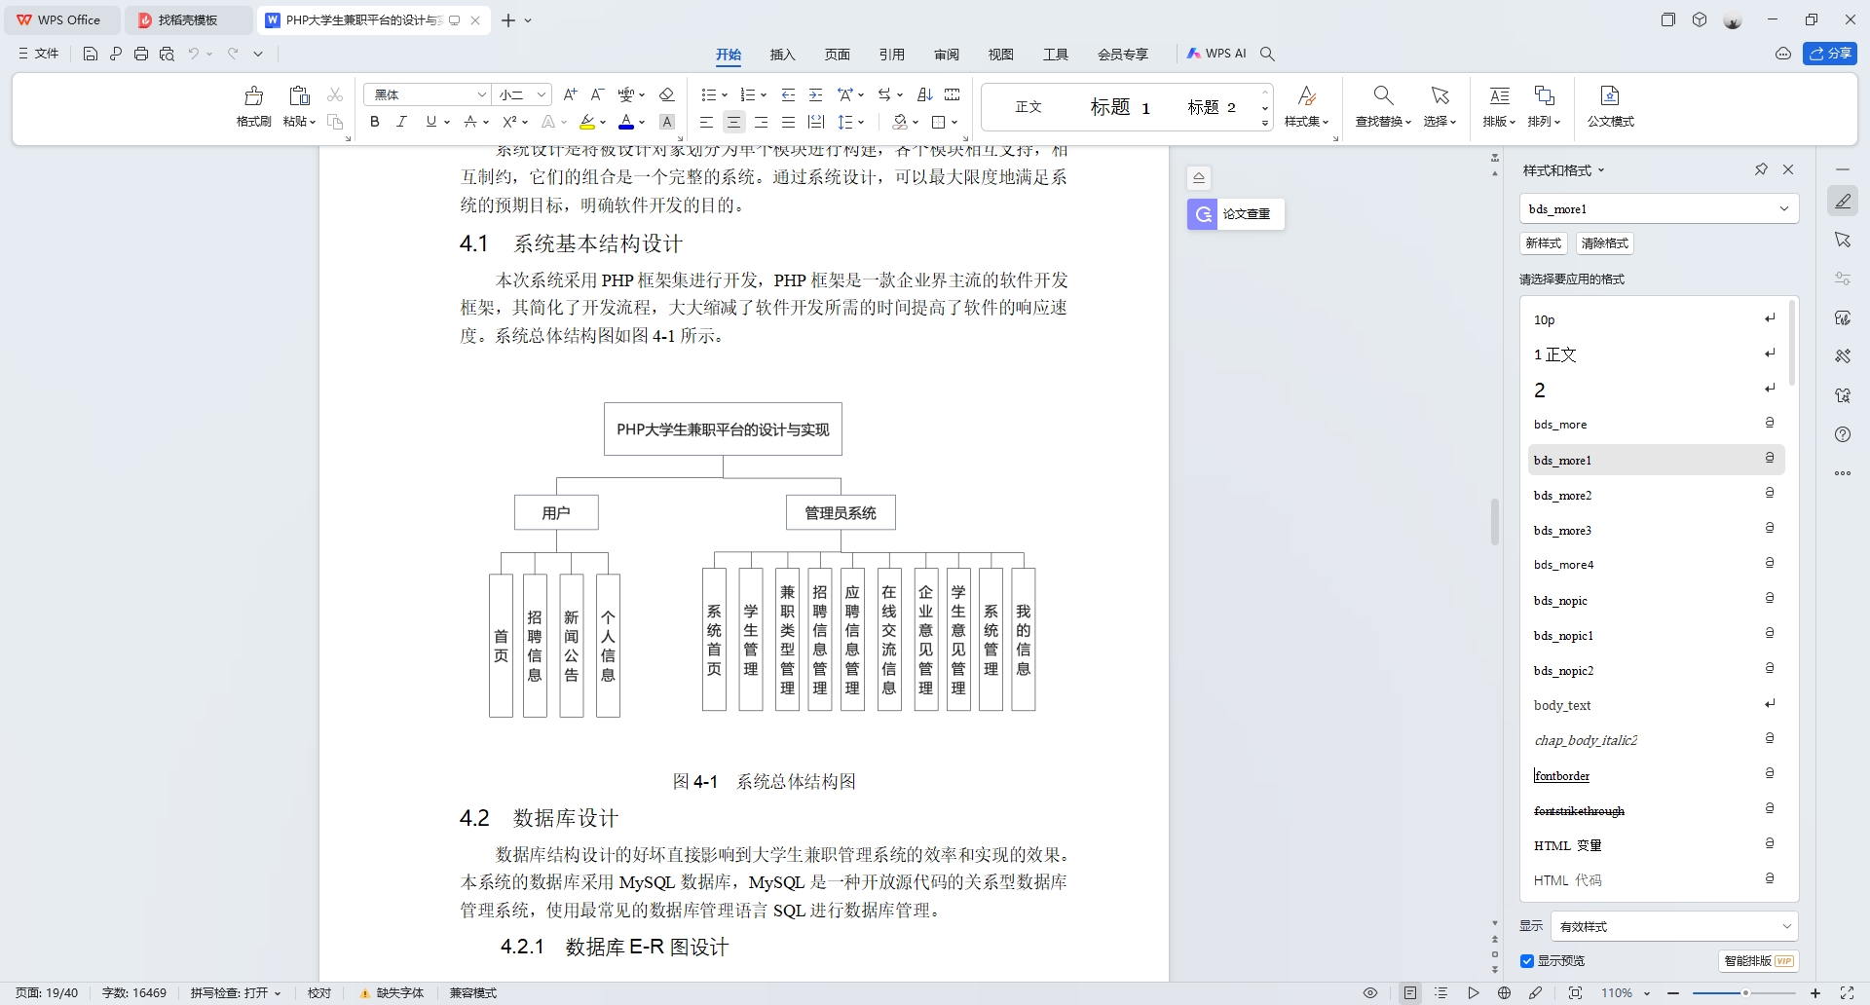Decrease font size with the A- icon
The width and height of the screenshot is (1870, 1005).
[598, 94]
